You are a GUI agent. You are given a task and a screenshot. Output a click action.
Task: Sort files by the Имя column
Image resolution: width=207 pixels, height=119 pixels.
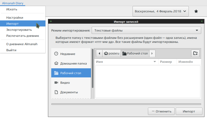126,62
